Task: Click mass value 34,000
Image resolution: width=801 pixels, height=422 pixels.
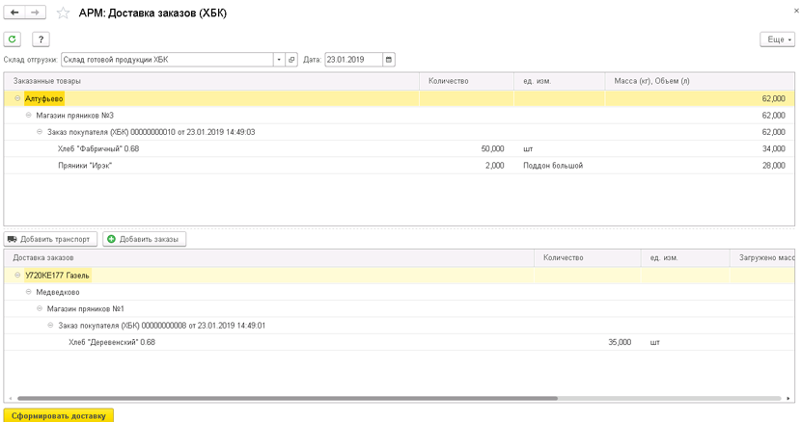Action: (773, 148)
